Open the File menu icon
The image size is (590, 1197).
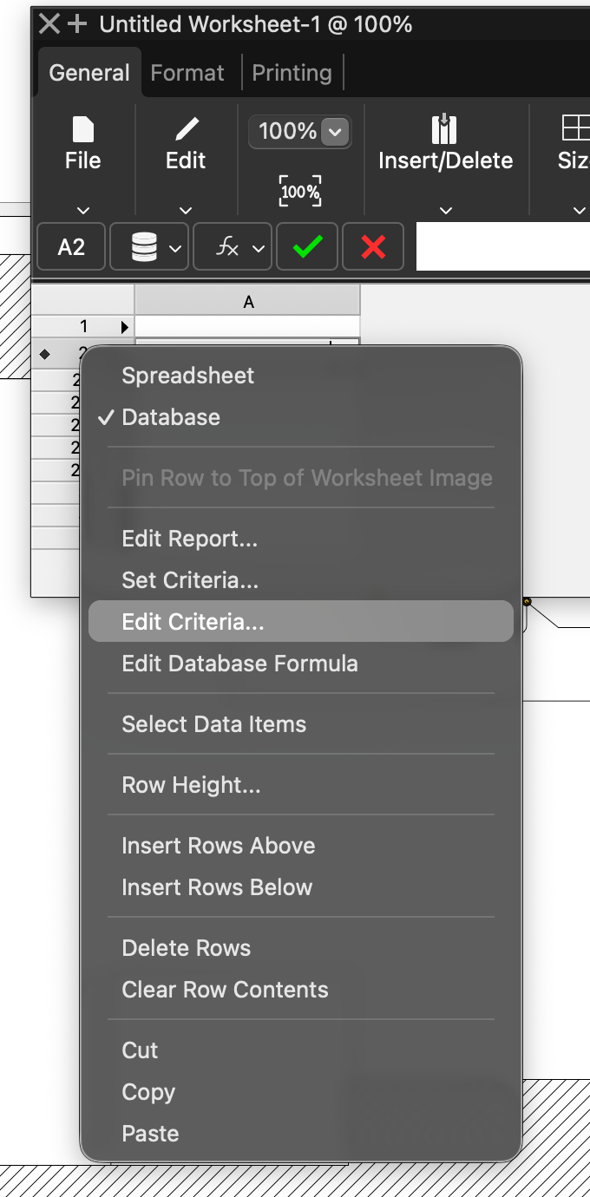click(x=82, y=130)
